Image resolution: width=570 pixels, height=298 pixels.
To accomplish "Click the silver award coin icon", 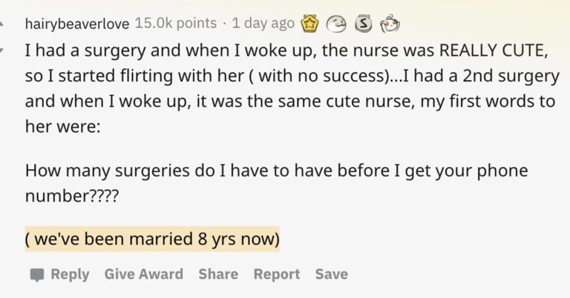I will (x=363, y=24).
